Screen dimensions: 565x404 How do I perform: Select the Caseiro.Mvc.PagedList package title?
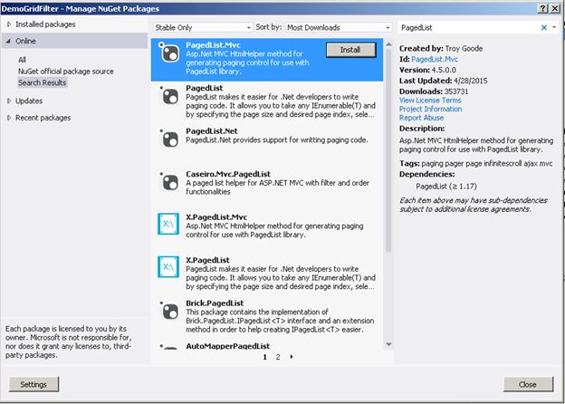(x=228, y=174)
